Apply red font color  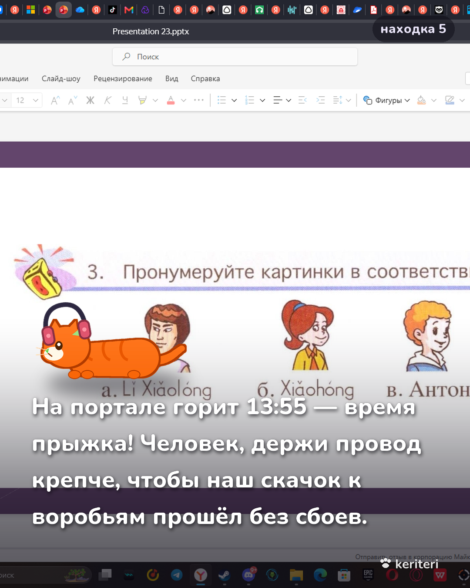pyautogui.click(x=171, y=100)
